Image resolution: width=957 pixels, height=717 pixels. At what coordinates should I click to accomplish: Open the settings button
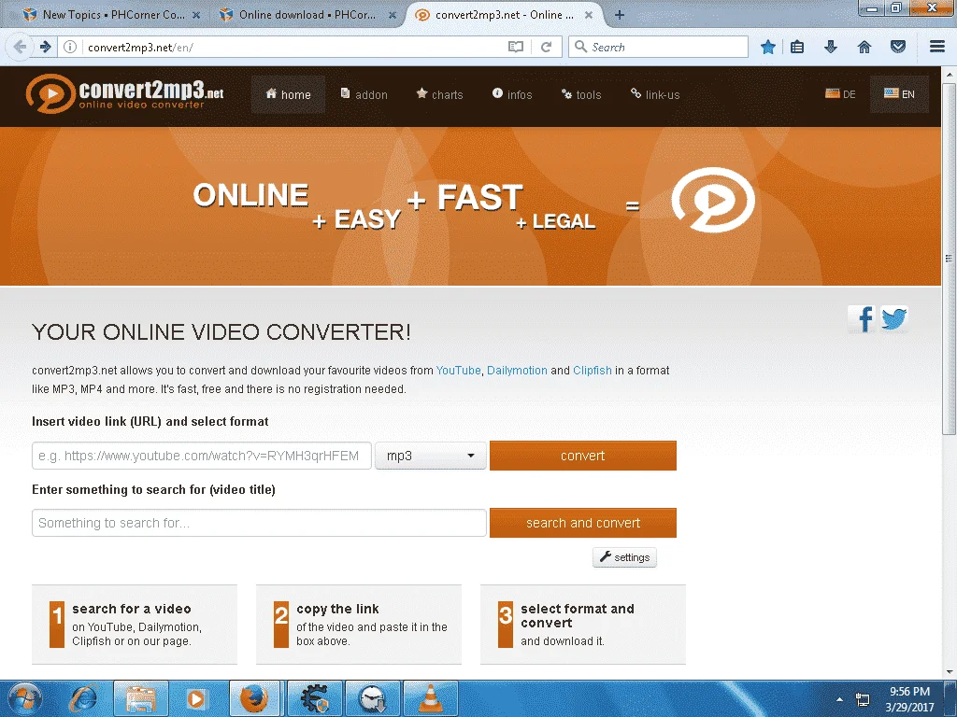pyautogui.click(x=624, y=557)
